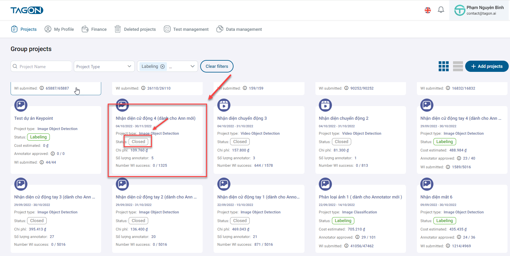The width and height of the screenshot is (510, 256).
Task: Click info icon beside WI submitted 65887/65887
Action: click(42, 88)
